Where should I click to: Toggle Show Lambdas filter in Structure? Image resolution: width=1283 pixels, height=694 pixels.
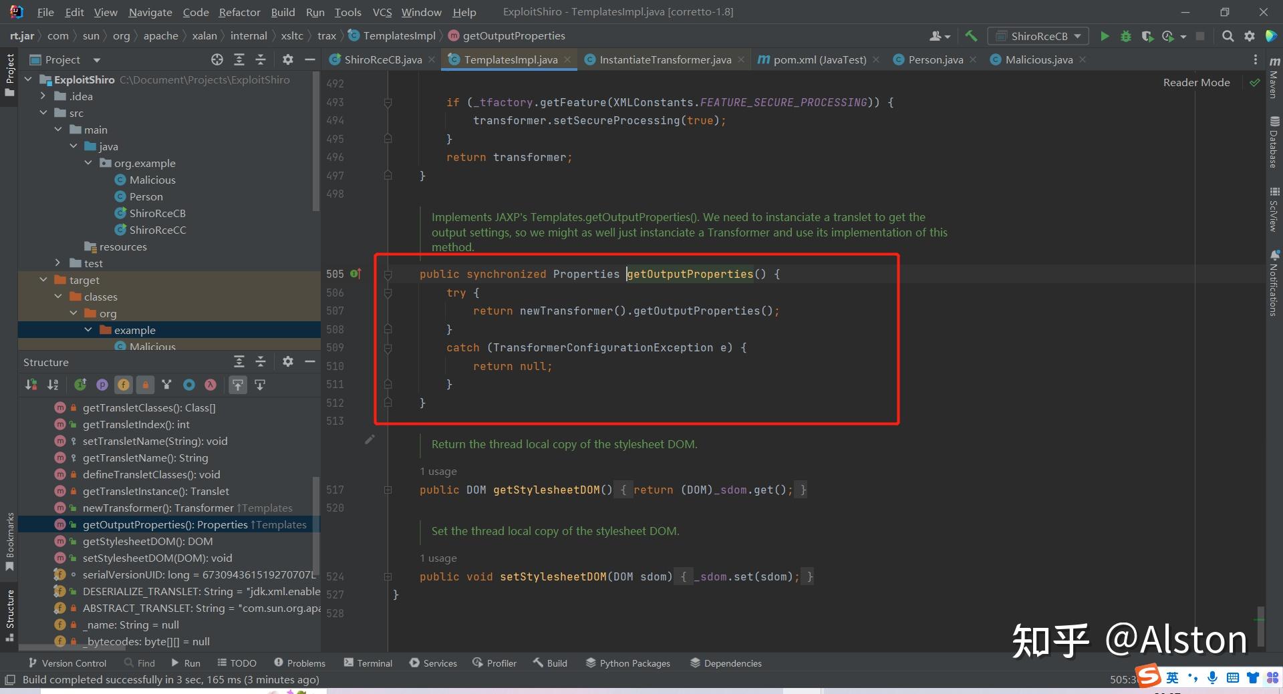click(210, 385)
